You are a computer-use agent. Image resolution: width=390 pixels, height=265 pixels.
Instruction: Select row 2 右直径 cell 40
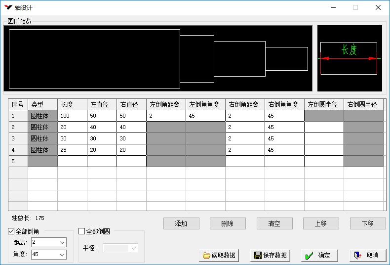132,127
